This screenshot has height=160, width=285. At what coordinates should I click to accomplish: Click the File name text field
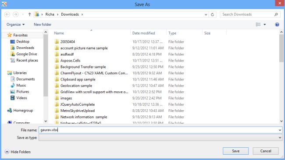[x=158, y=130]
